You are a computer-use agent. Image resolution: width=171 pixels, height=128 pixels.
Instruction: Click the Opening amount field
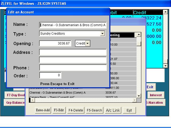coord(55,43)
